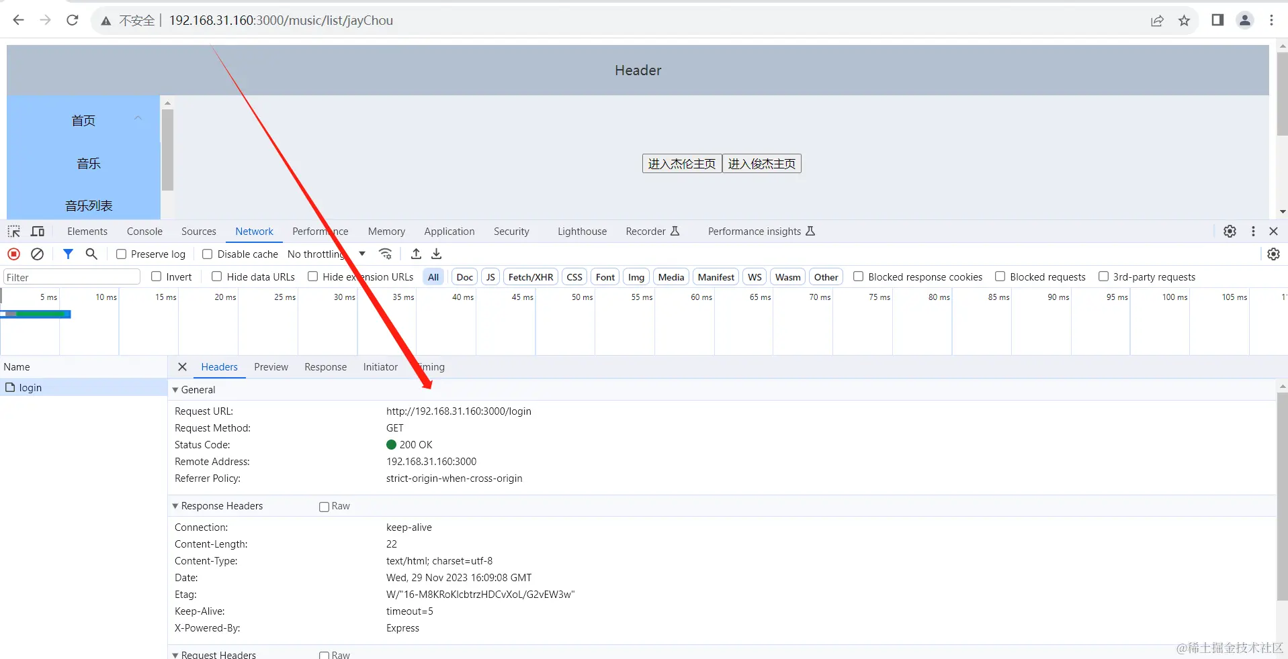This screenshot has width=1288, height=659.
Task: Open the Chrome three-dot menu
Action: 1271,20
